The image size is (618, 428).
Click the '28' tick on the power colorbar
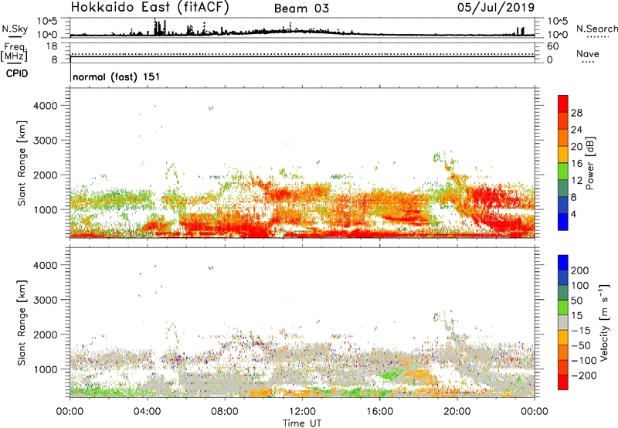pos(576,113)
